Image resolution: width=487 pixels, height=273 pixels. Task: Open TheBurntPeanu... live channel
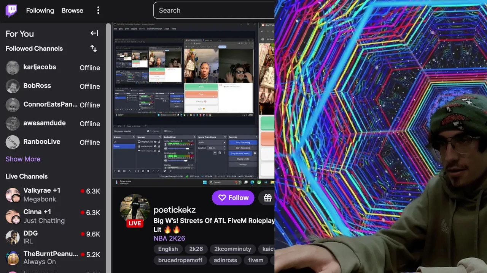(53, 258)
